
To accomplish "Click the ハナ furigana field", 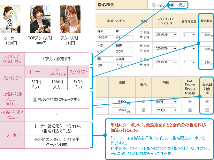I will pos(124,38).
